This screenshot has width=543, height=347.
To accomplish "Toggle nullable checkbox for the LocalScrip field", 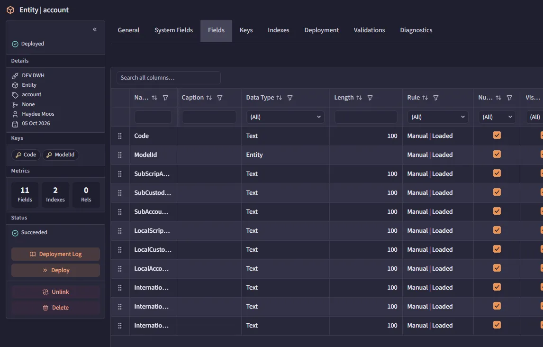I will pos(497,230).
